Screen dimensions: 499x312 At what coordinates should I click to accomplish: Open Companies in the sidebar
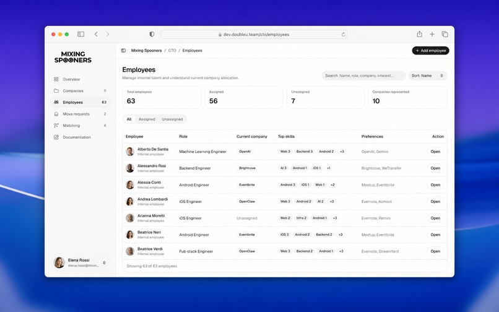(x=80, y=91)
